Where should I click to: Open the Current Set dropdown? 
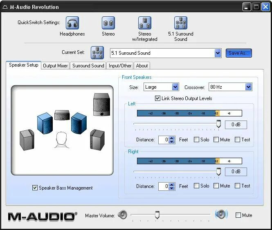pyautogui.click(x=218, y=53)
